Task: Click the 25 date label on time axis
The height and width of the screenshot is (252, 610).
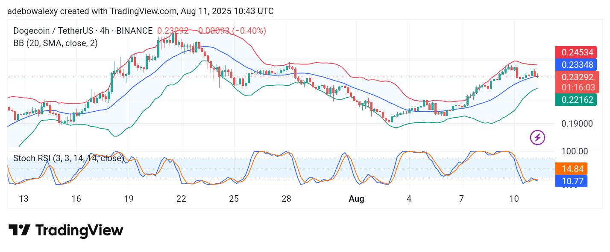Action: click(234, 199)
